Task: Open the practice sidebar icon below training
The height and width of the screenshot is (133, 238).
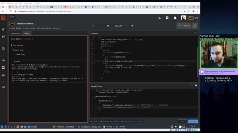Action: coord(3,37)
